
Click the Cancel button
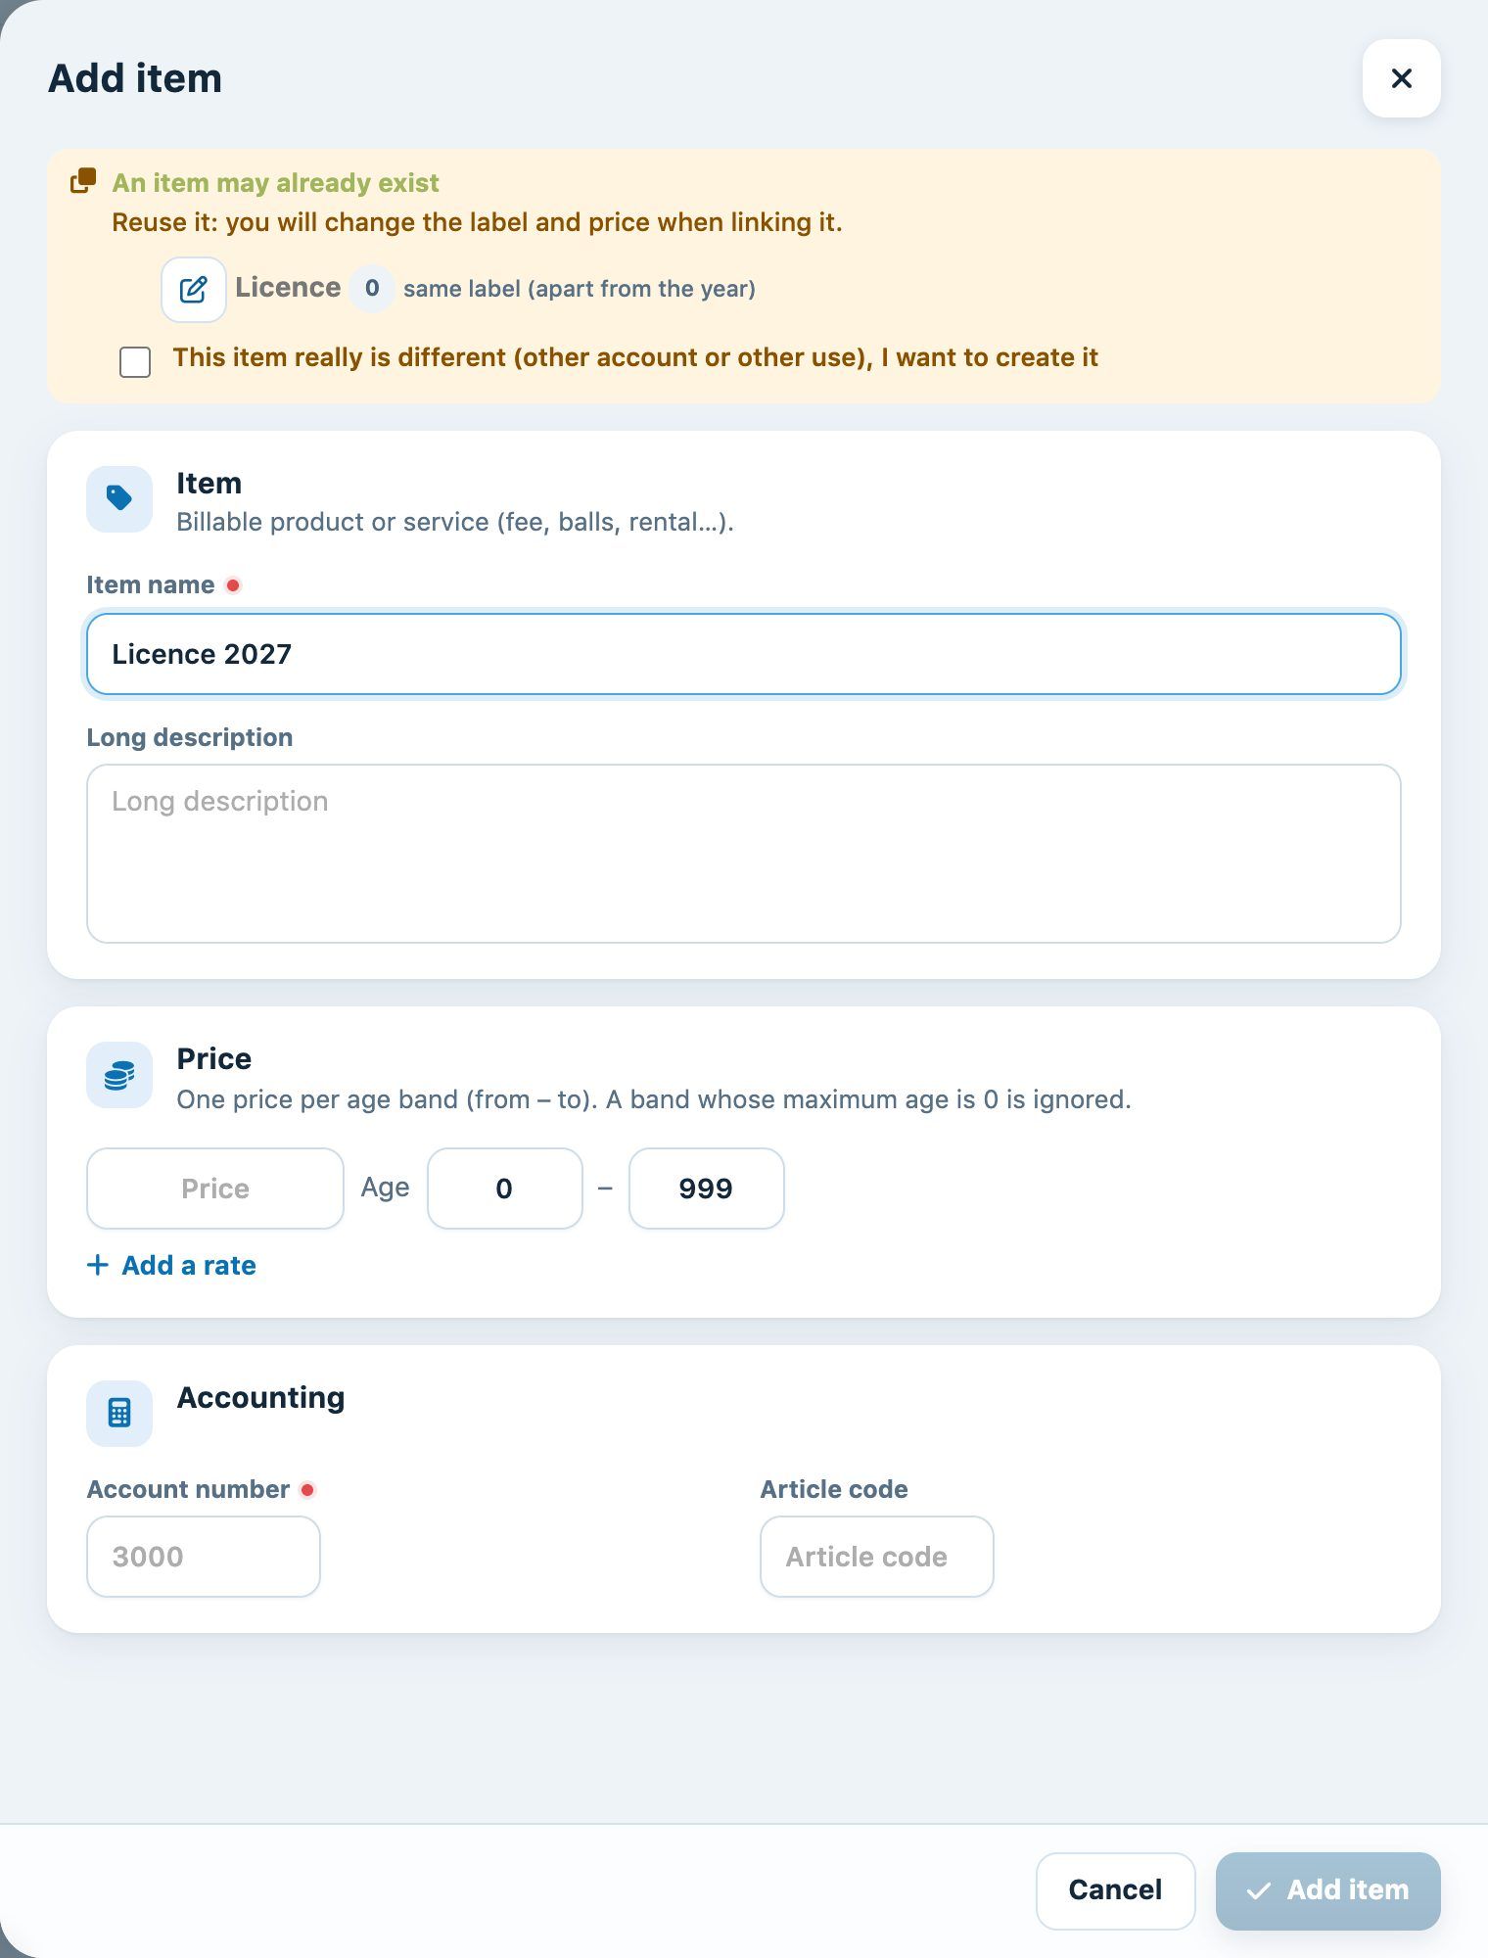pyautogui.click(x=1115, y=1890)
